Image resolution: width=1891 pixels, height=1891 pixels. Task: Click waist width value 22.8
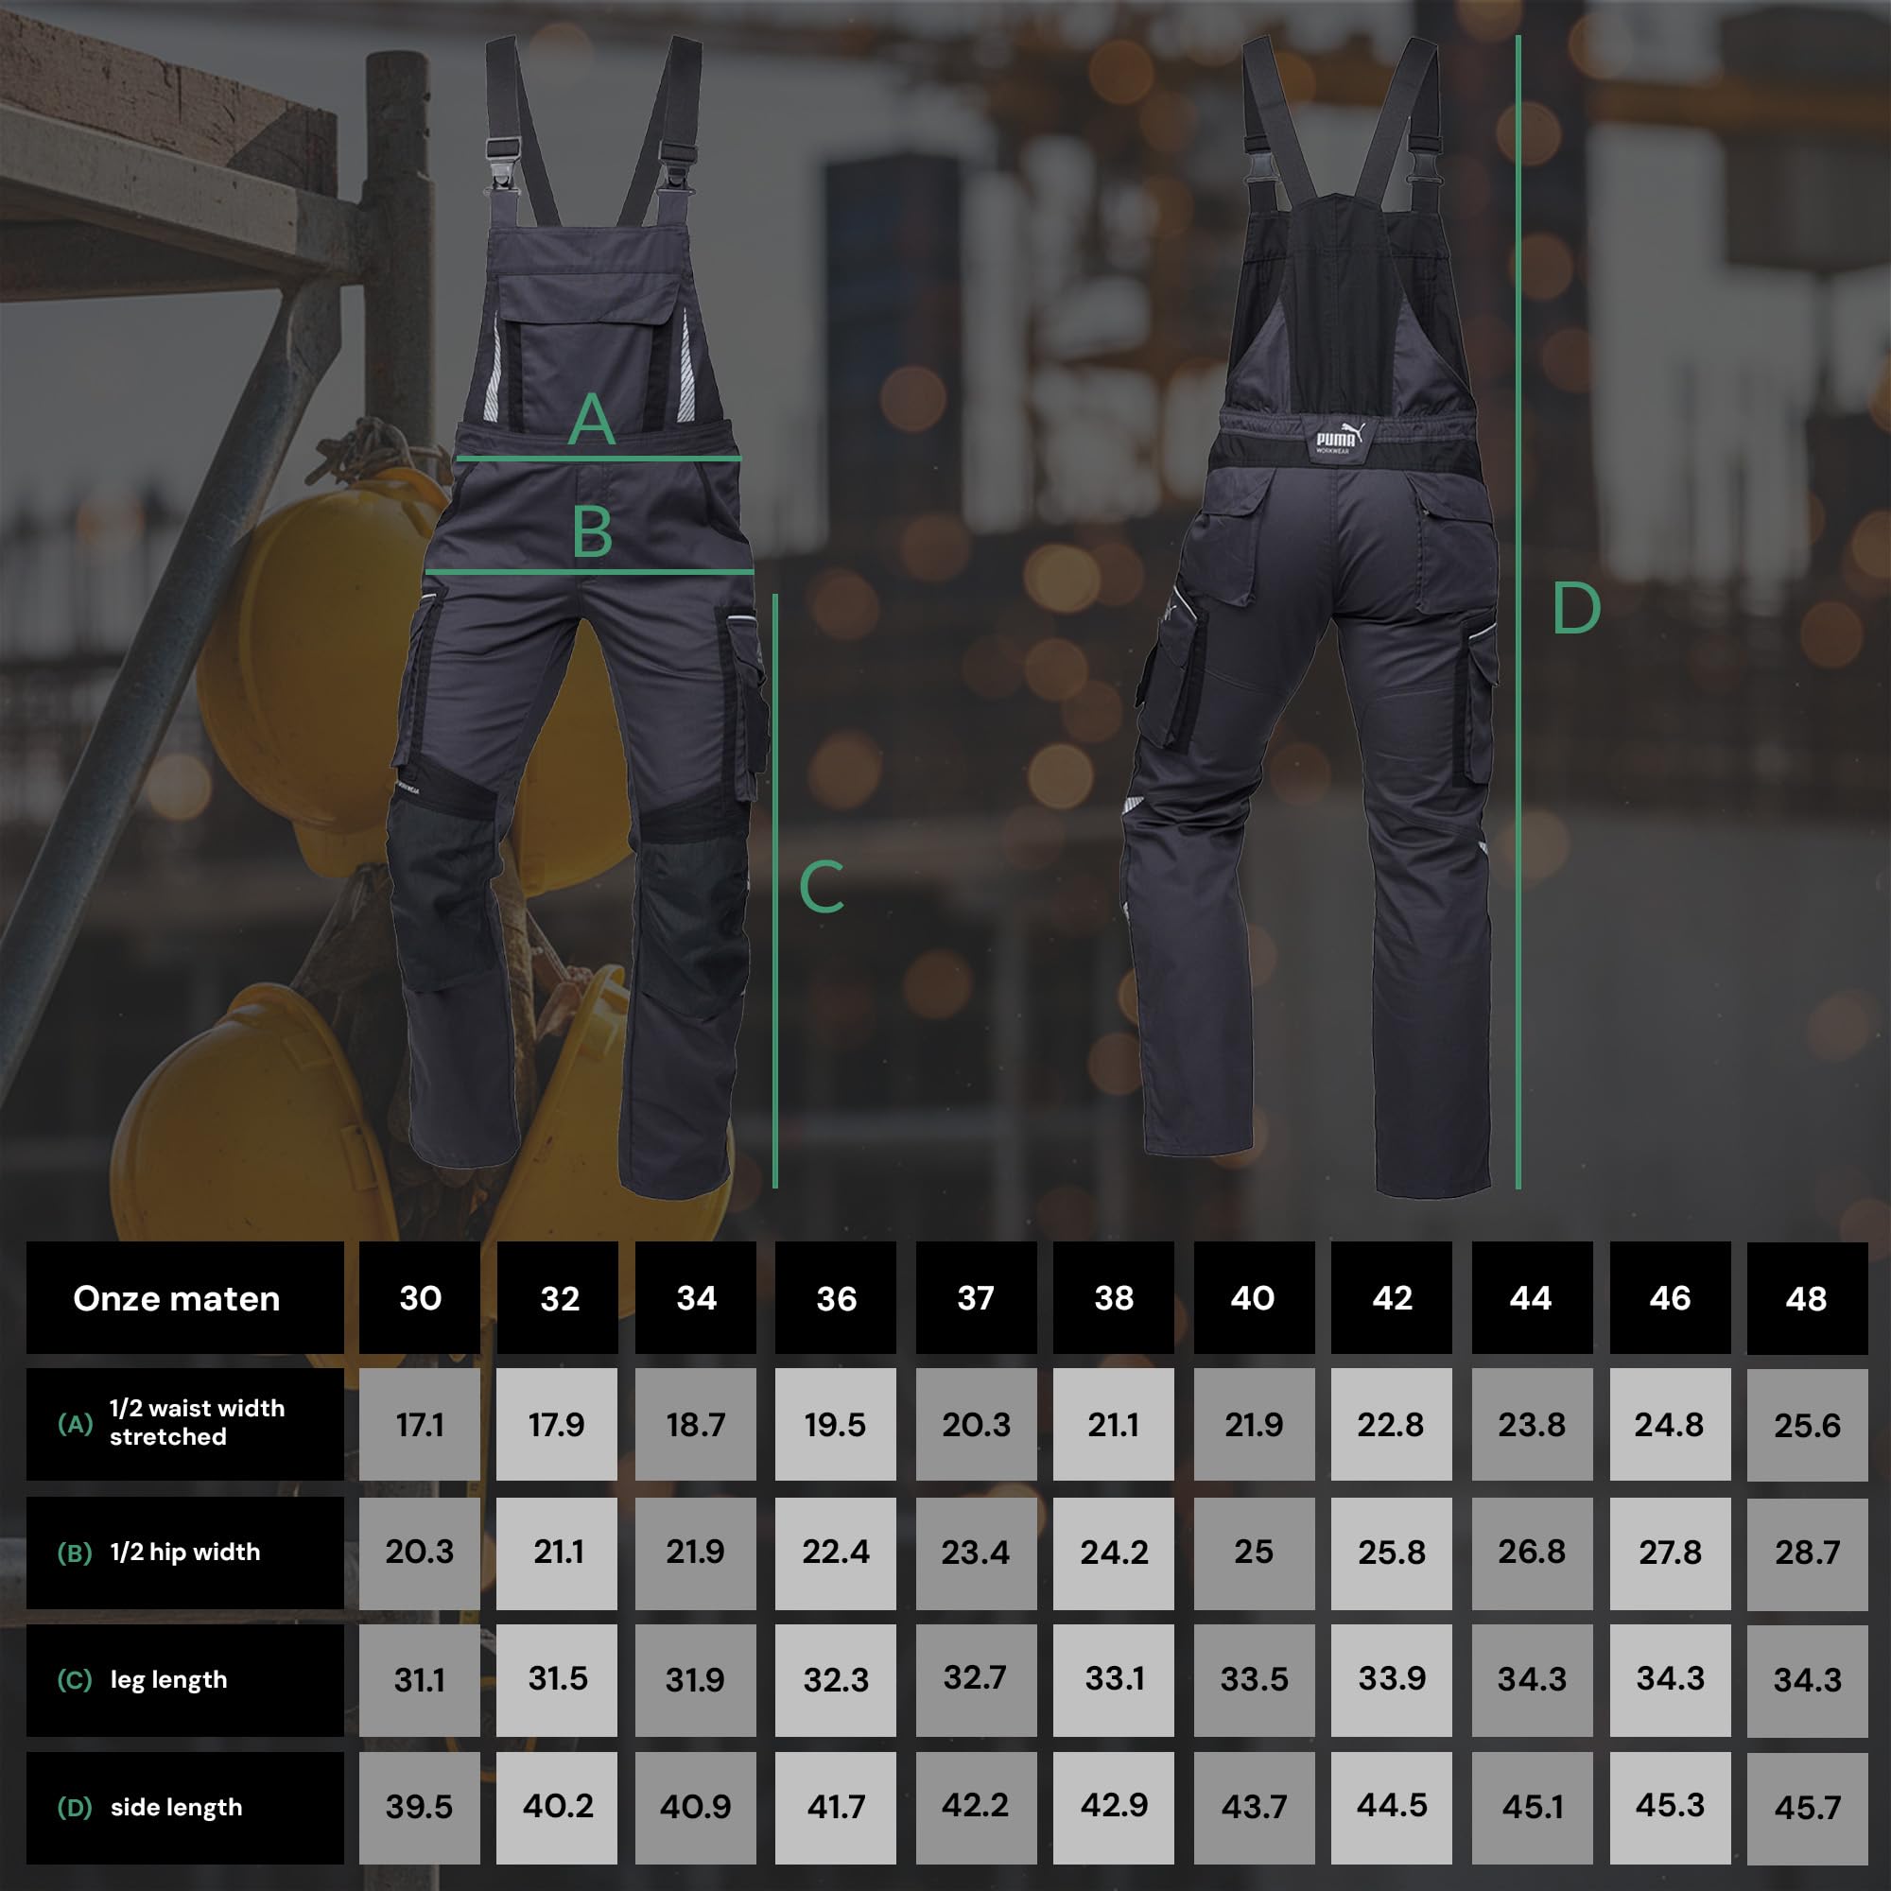(x=1392, y=1424)
